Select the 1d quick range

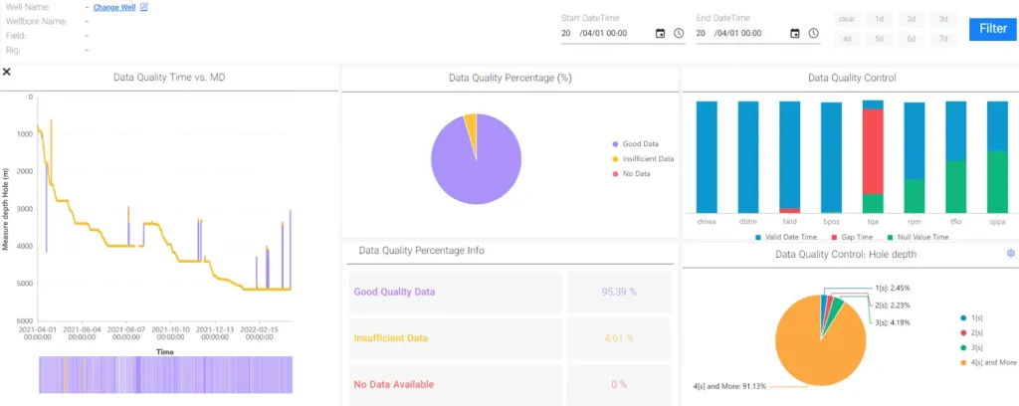click(880, 19)
